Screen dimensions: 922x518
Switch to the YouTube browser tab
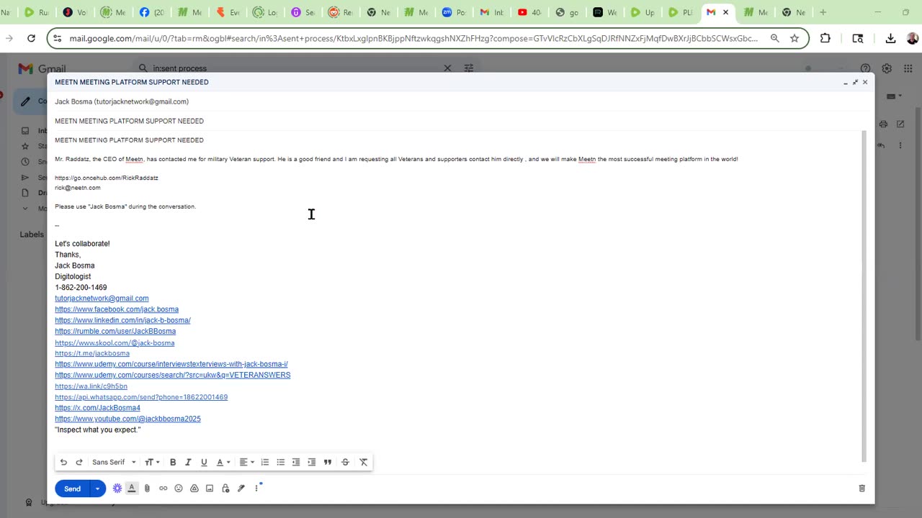point(530,12)
